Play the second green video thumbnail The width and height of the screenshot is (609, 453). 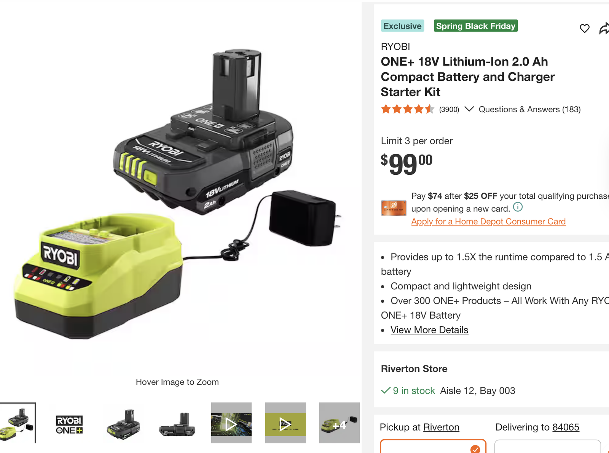pyautogui.click(x=285, y=423)
